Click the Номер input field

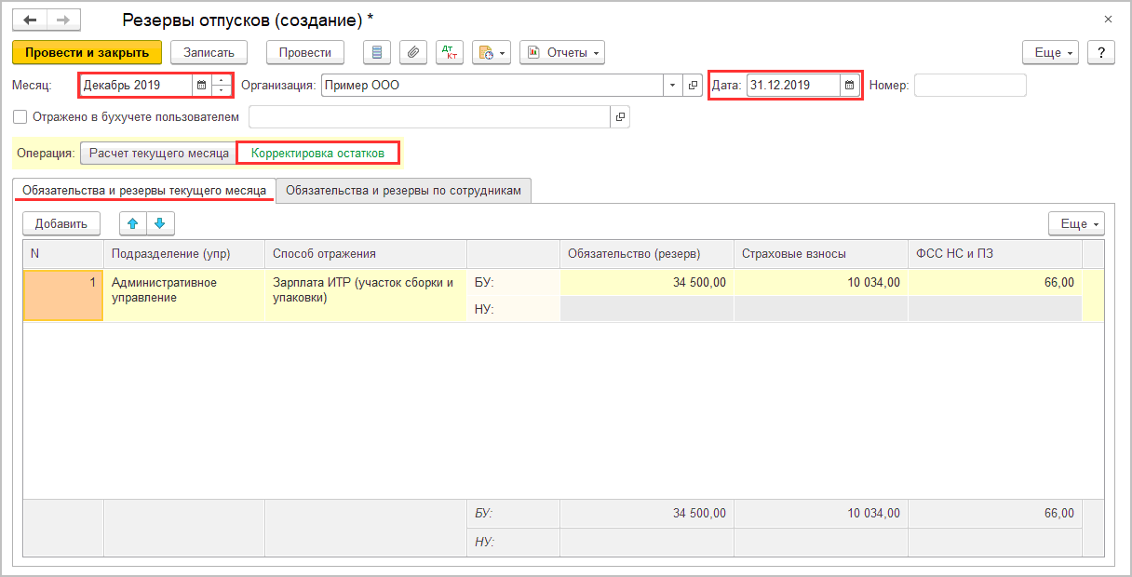[x=970, y=85]
